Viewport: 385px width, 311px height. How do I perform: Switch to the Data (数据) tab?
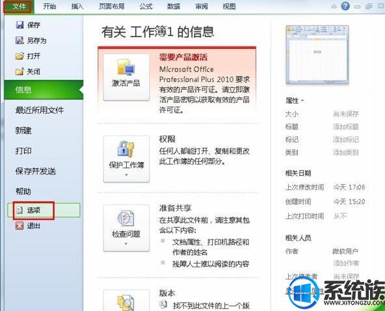tap(174, 6)
